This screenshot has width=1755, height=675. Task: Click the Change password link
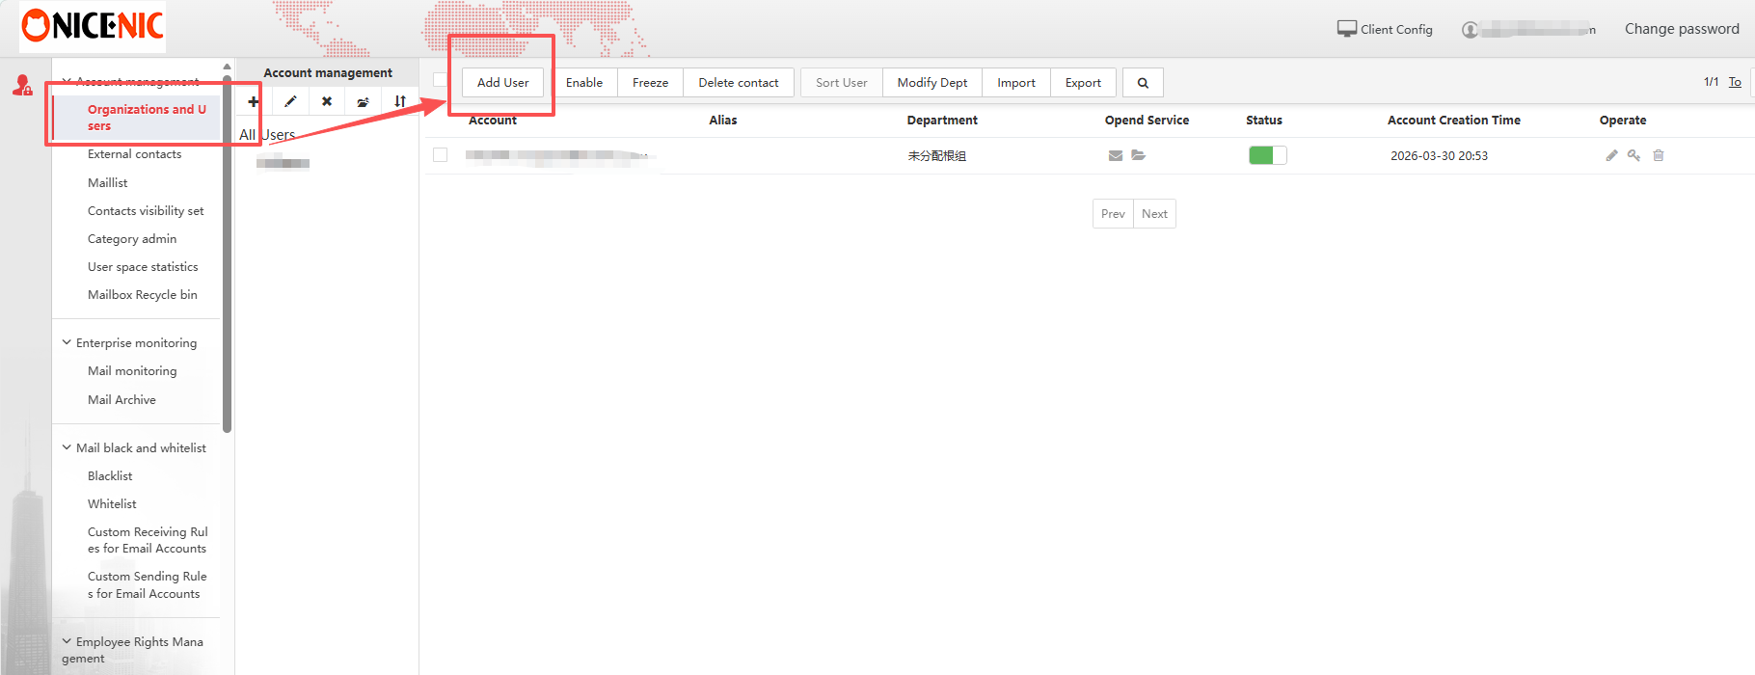[x=1682, y=29]
